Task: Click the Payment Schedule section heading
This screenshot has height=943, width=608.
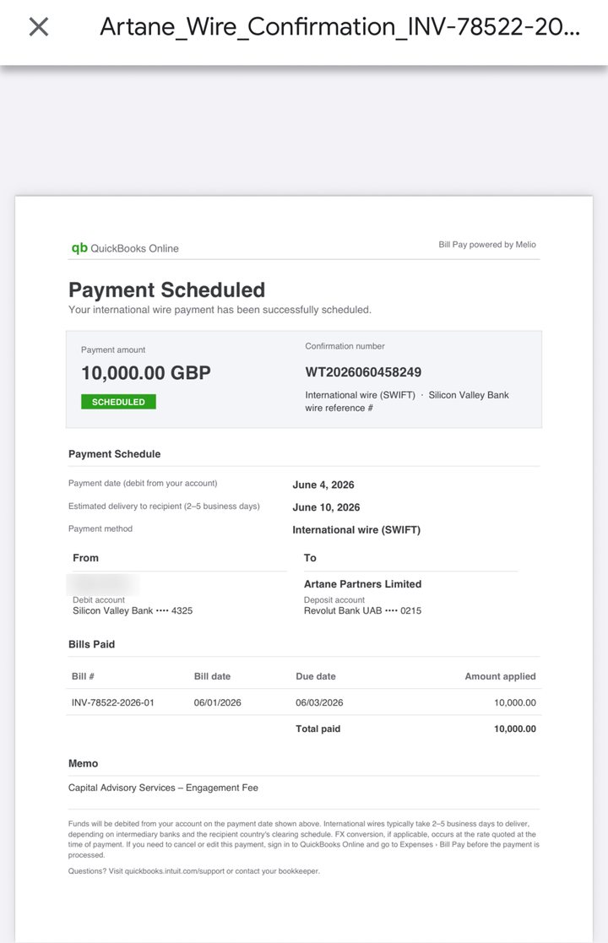Action: point(114,454)
